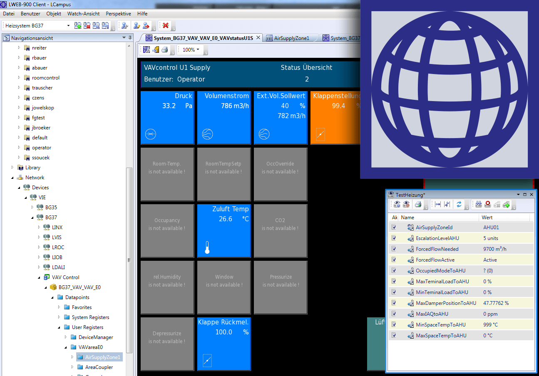Open the 100% zoom dropdown
Screen dimensions: 539x376
(x=198, y=50)
